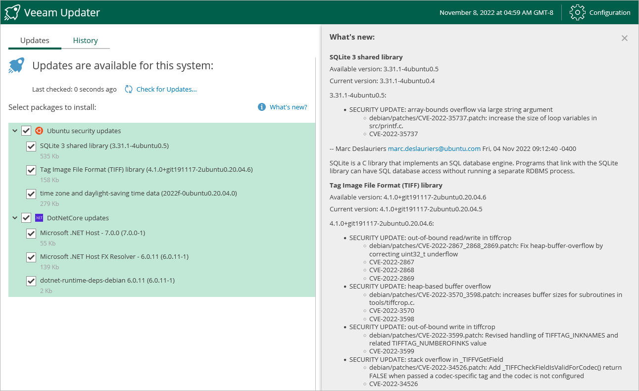The width and height of the screenshot is (639, 391).
Task: Uncheck the SQLite 3 shared library package
Action: point(31,146)
